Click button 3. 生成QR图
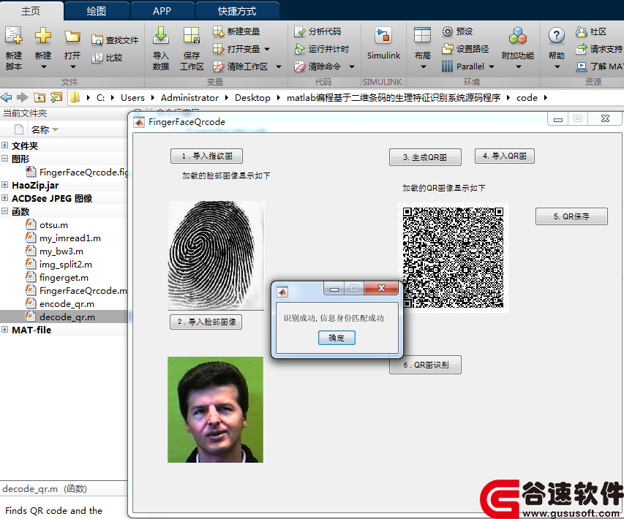624x519 pixels. [x=425, y=157]
